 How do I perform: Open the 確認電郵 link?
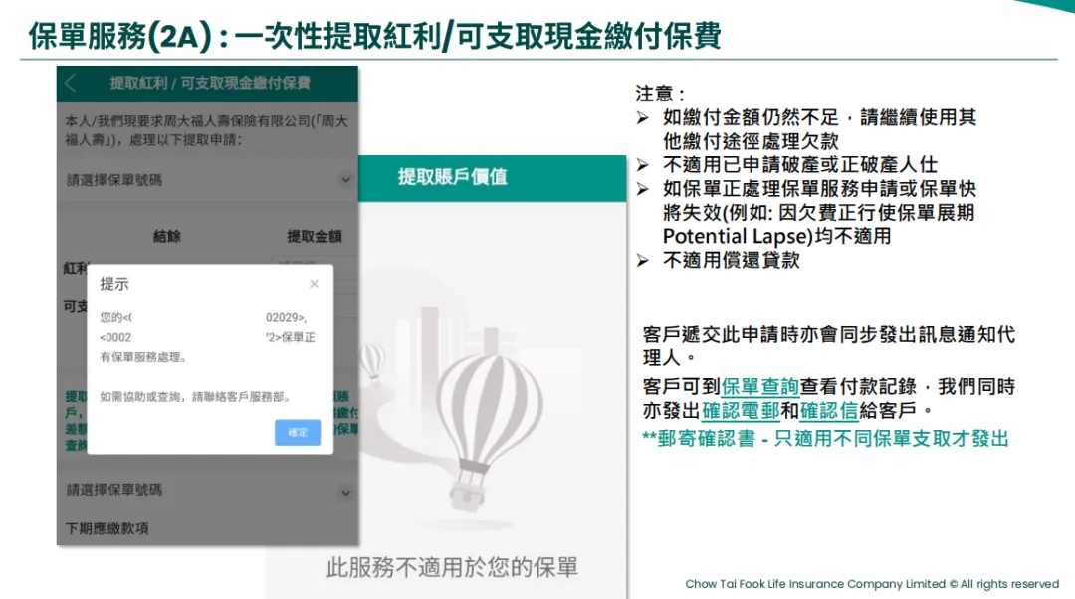(x=741, y=411)
